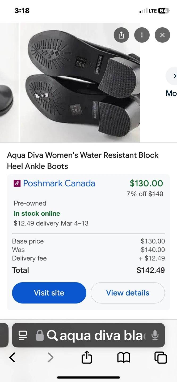Image resolution: width=177 pixels, height=382 pixels.
Task: Tap the Poshmark logo icon
Action: (17, 183)
